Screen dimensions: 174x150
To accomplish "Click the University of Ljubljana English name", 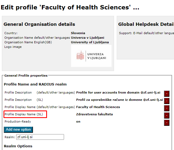I will [90, 42].
